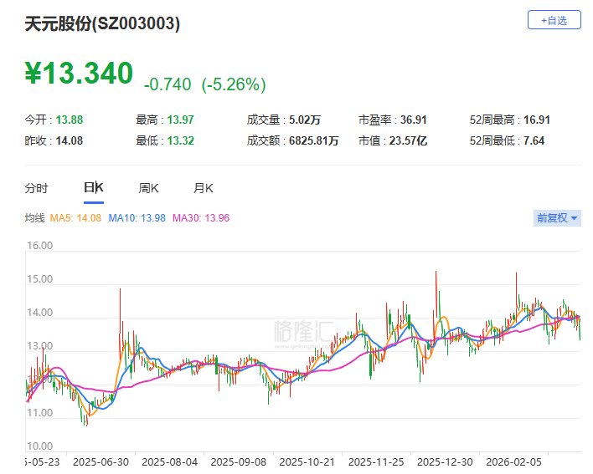
Task: Toggle the MA5 moving average legend
Action: pyautogui.click(x=76, y=219)
